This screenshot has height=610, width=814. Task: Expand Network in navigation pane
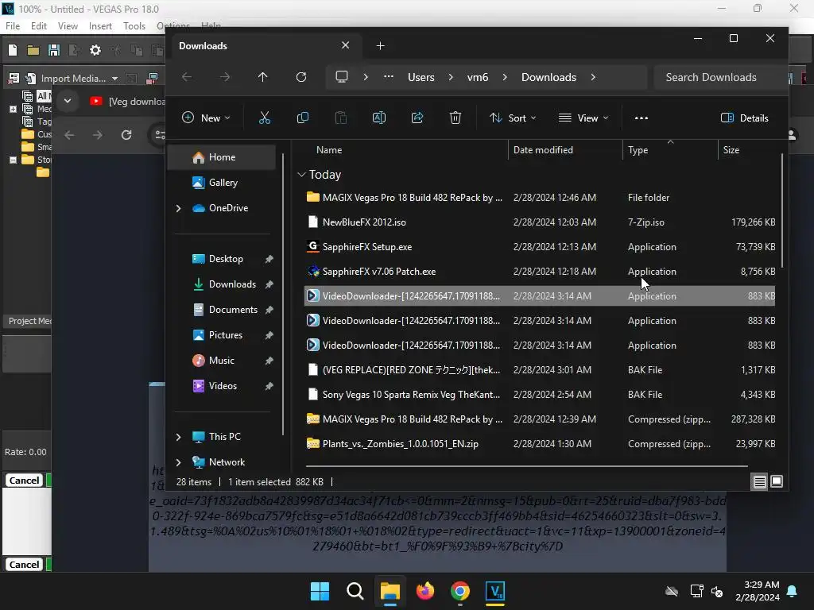tap(179, 462)
